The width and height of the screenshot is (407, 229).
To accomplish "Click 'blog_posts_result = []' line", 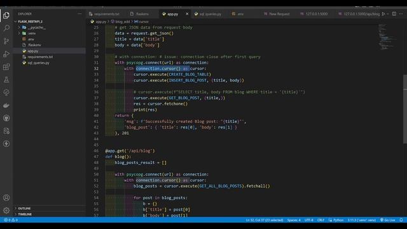I will tap(141, 163).
